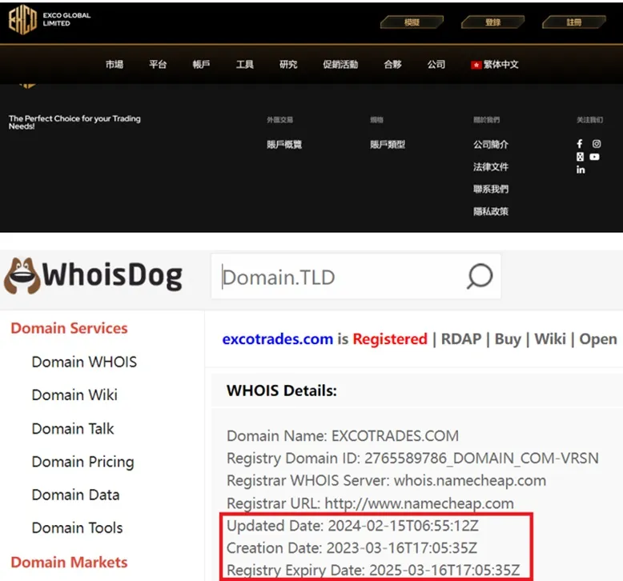Open the 公司簡介 footer link

(x=491, y=145)
